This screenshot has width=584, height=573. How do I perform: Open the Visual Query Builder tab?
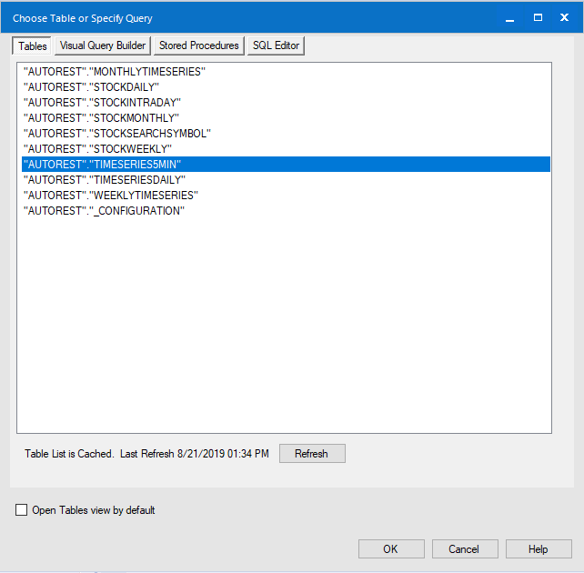(103, 45)
